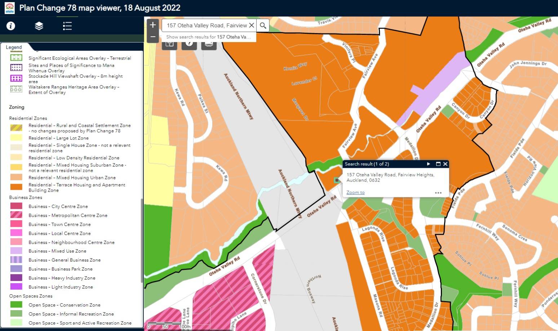558x331 pixels.
Task: Click the map zoom out minus button
Action: [153, 37]
